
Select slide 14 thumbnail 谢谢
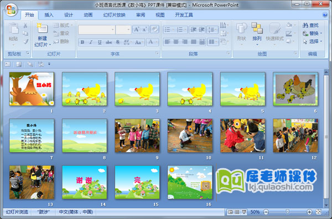coord(85,182)
